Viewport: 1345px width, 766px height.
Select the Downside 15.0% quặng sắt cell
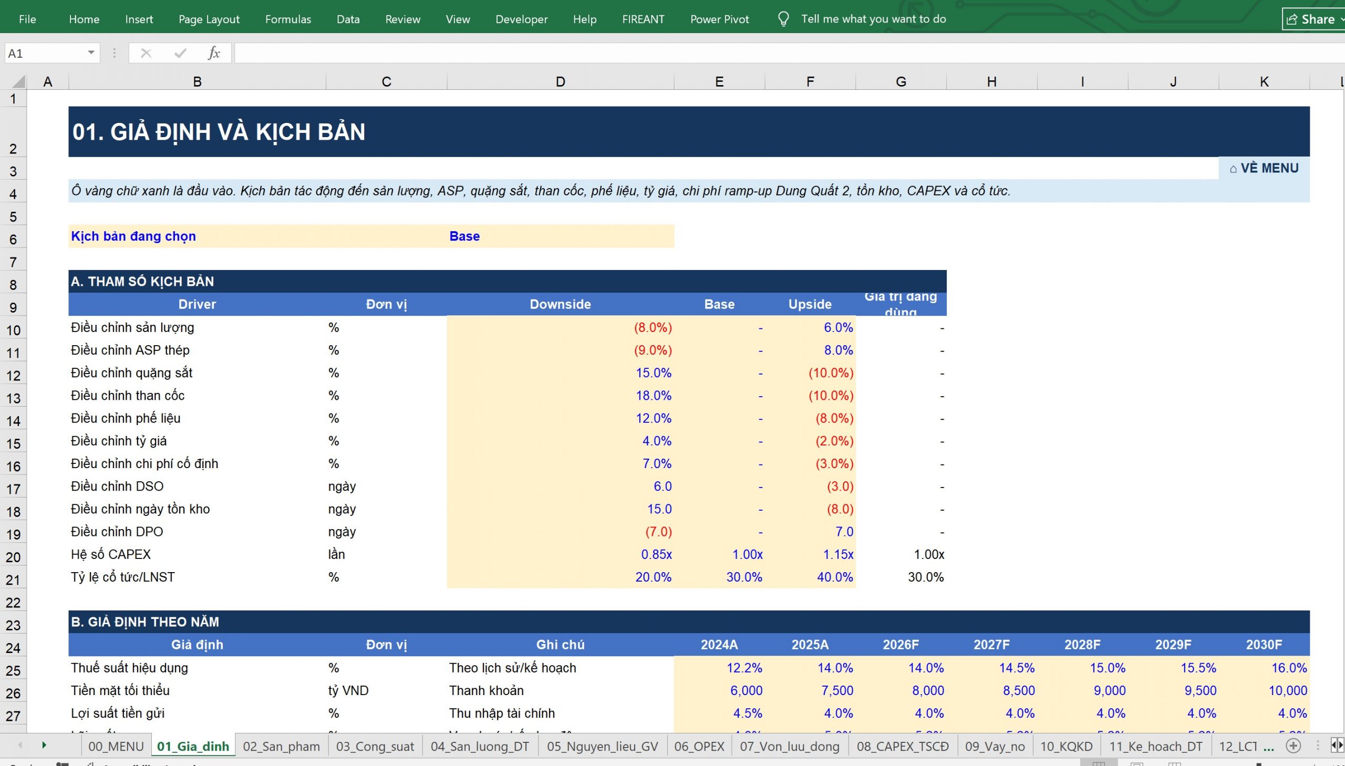pos(560,373)
